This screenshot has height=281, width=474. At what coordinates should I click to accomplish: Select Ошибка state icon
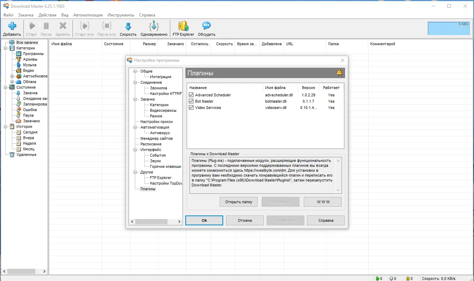(19, 110)
